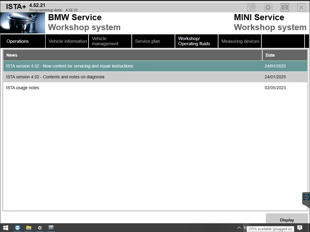Switch to the Operations tab
Viewport: 310px width, 232px height.
pos(23,41)
